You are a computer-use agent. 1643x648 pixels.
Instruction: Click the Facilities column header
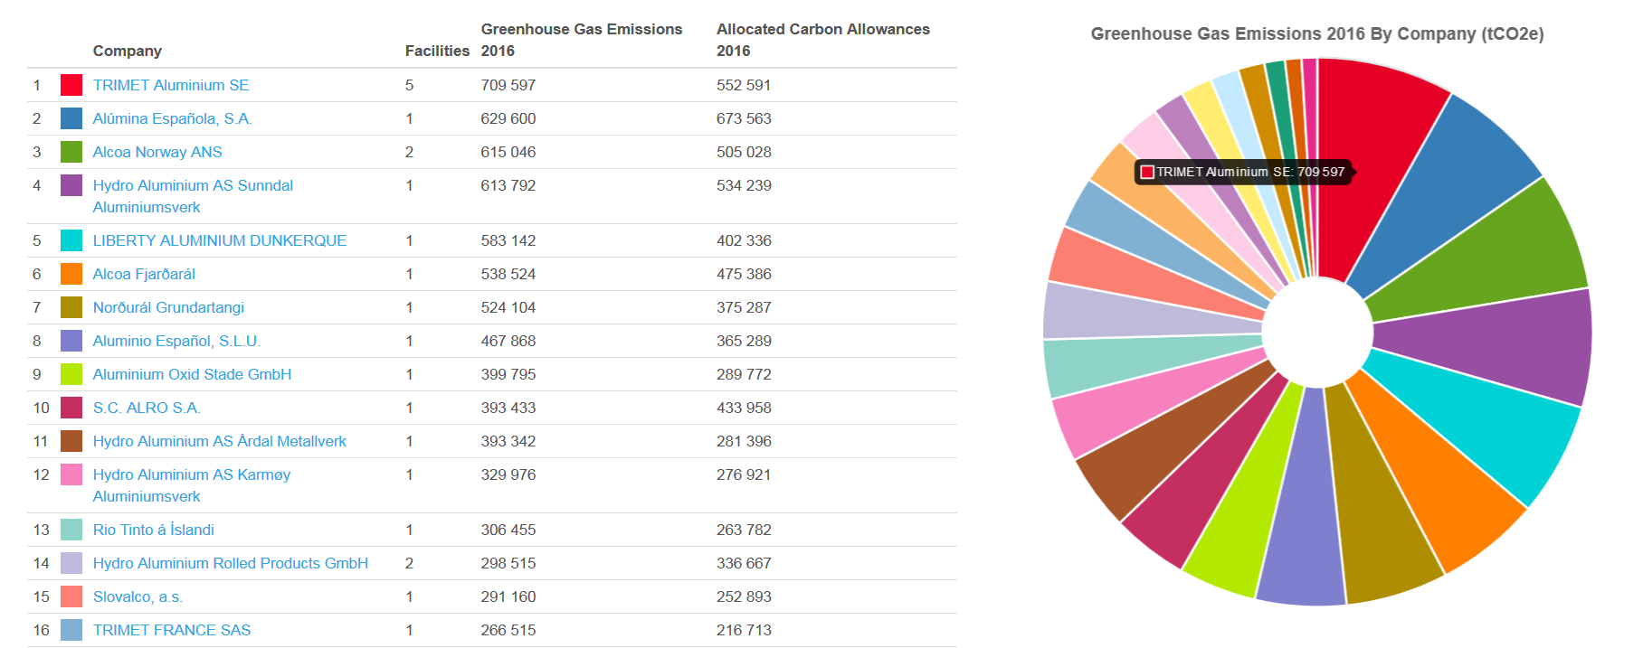tap(438, 51)
